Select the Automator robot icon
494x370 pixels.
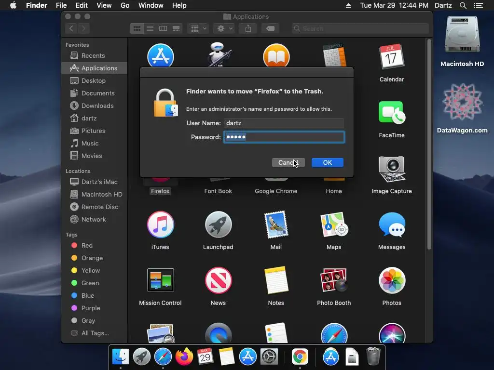click(220, 54)
